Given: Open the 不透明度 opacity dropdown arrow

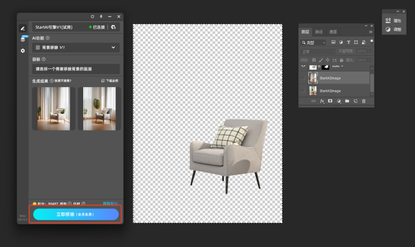Looking at the screenshot, I should 370,51.
